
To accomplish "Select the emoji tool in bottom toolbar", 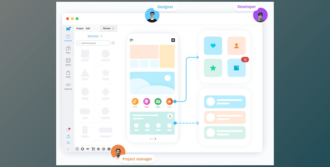I will (x=103, y=149).
